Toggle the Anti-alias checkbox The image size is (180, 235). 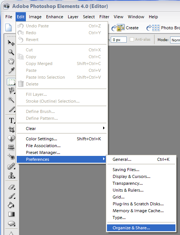[132, 40]
